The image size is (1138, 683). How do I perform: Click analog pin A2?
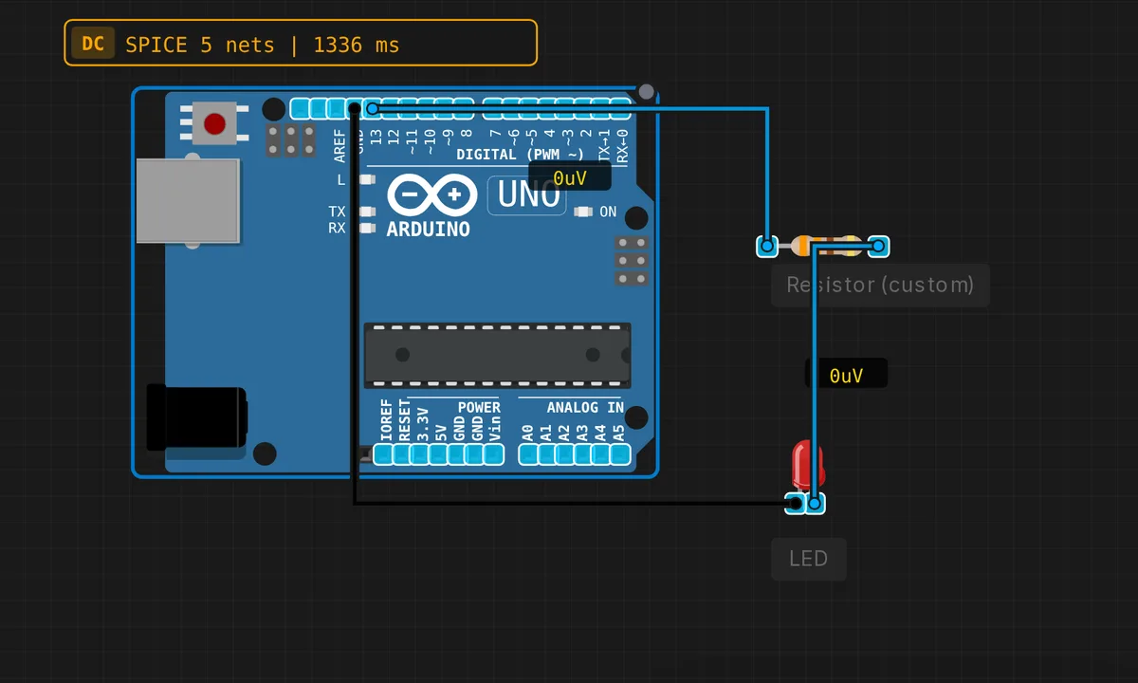click(x=565, y=454)
